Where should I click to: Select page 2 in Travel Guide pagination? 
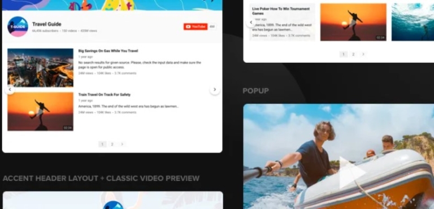(x=112, y=144)
